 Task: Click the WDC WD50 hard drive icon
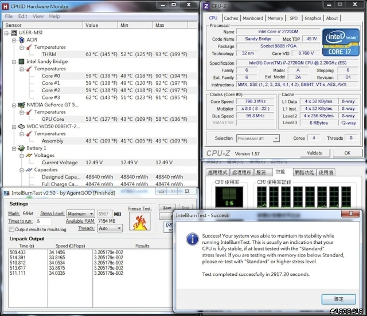coord(21,127)
